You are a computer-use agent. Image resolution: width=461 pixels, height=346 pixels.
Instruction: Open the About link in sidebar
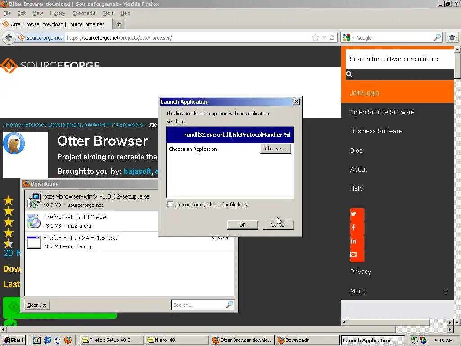(358, 169)
